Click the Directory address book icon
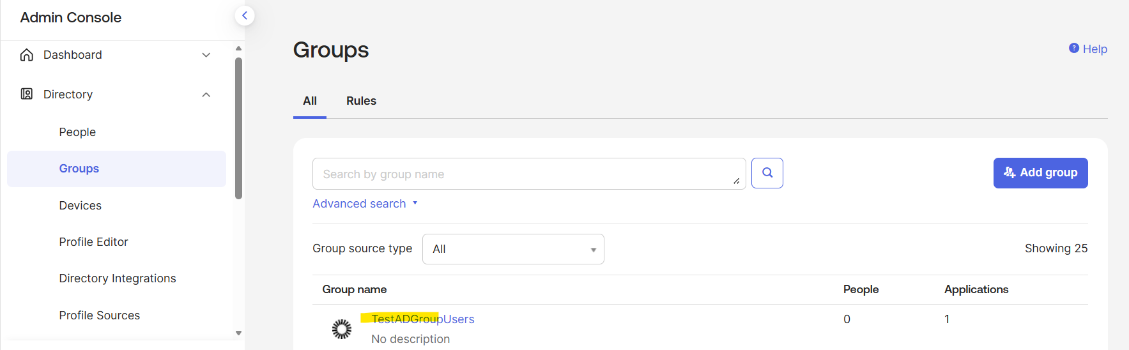 point(27,95)
